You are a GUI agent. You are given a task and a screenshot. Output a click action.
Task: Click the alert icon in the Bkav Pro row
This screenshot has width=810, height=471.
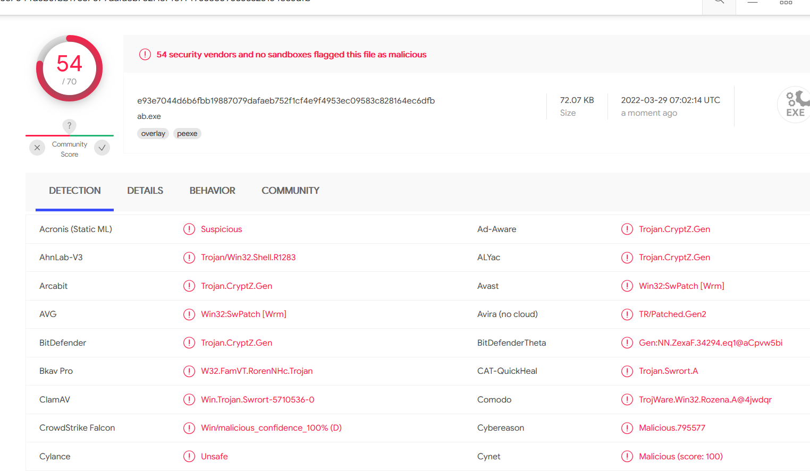coord(189,371)
